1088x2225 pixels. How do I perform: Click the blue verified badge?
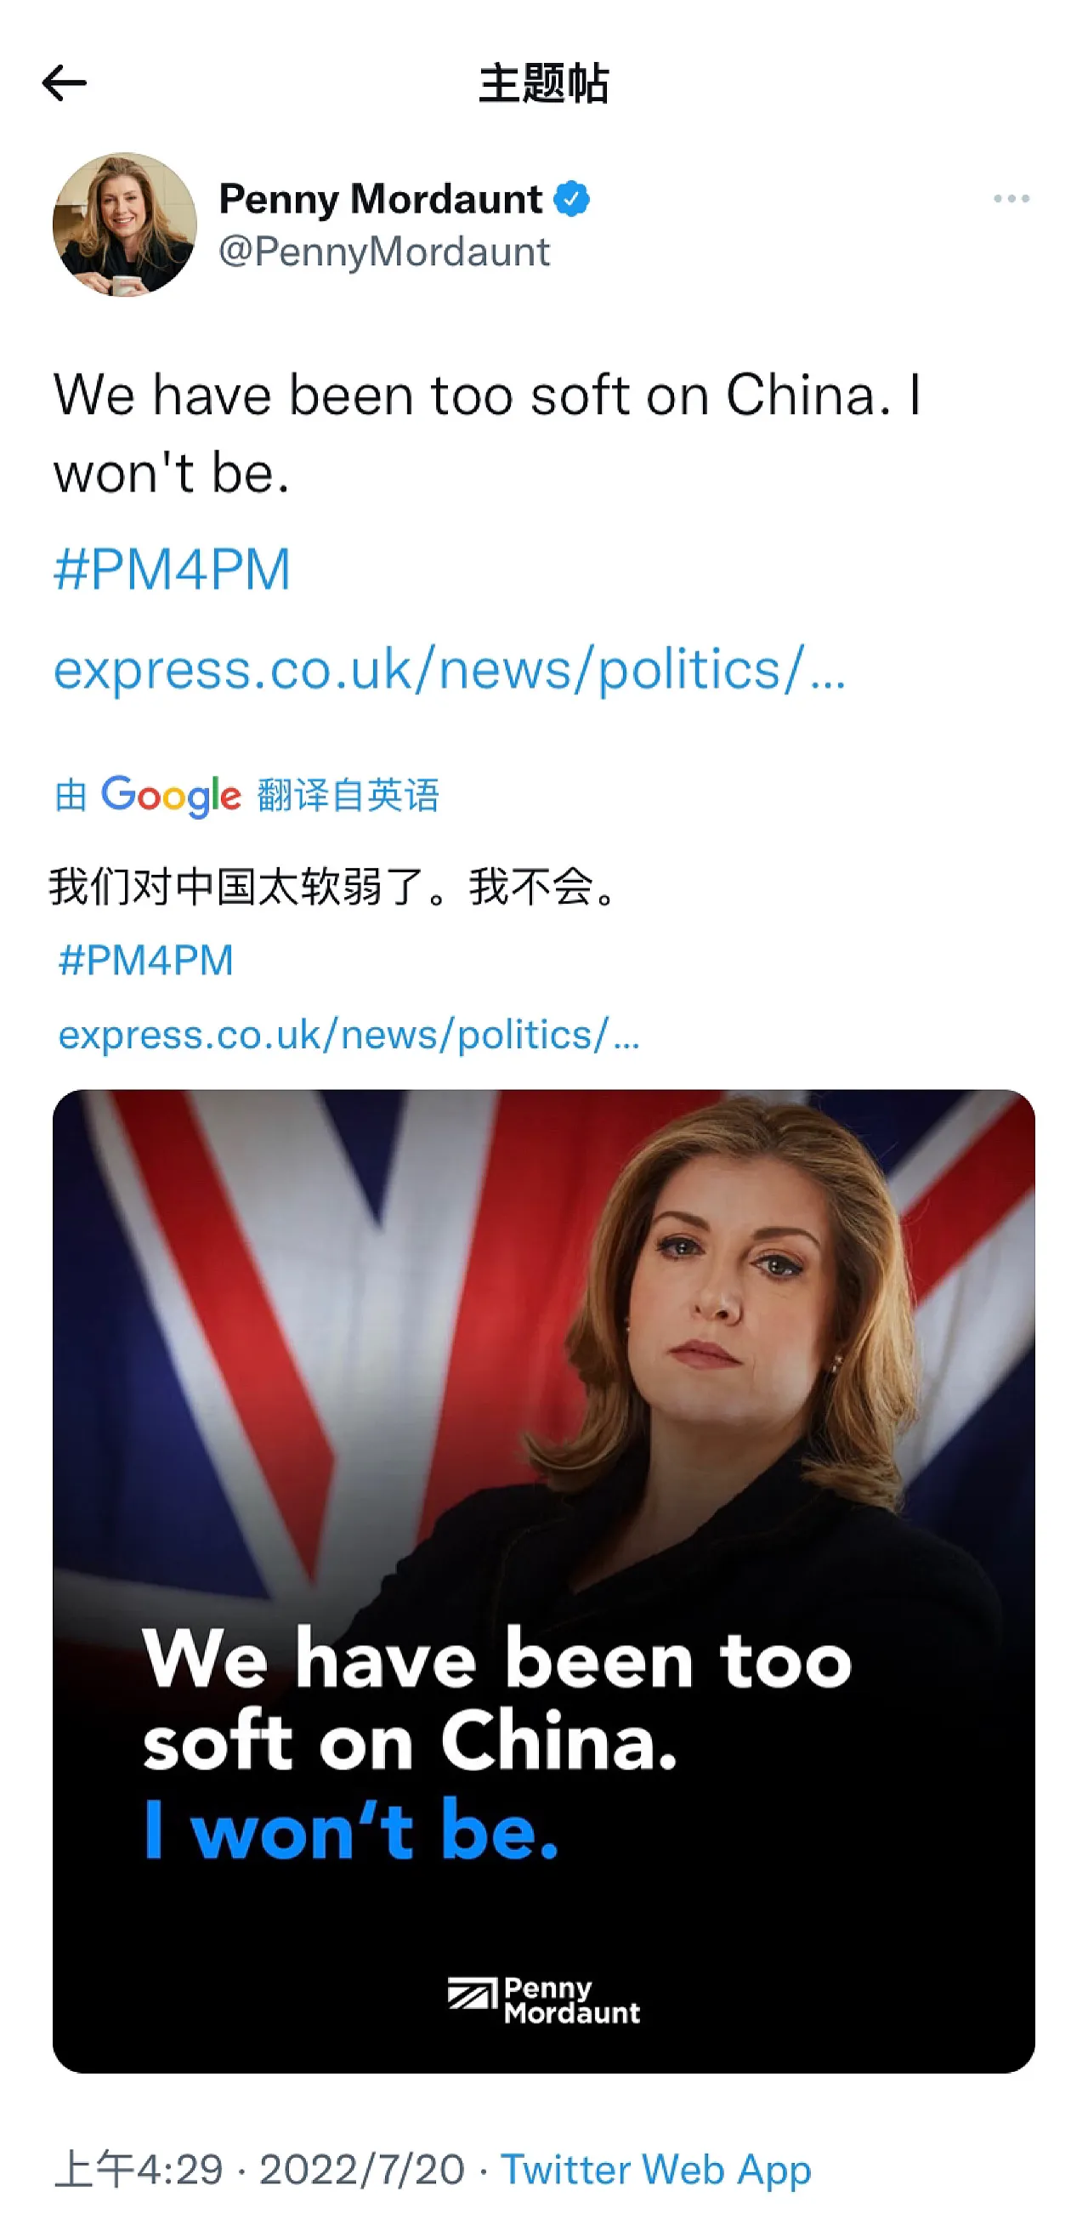pos(572,199)
